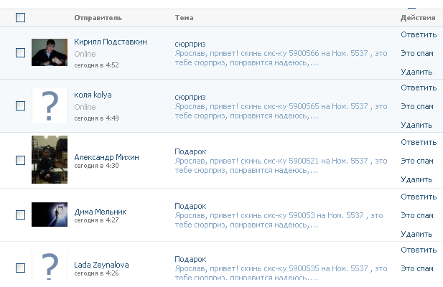The width and height of the screenshot is (443, 287).
Task: Mark коля kolya's message as spam
Action: [417, 106]
